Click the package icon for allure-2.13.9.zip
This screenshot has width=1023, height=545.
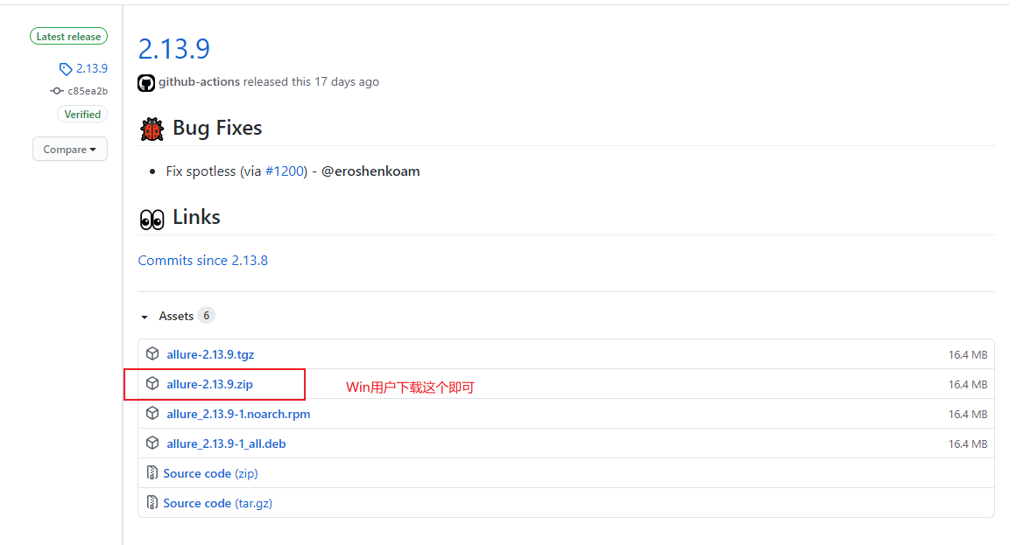[152, 383]
